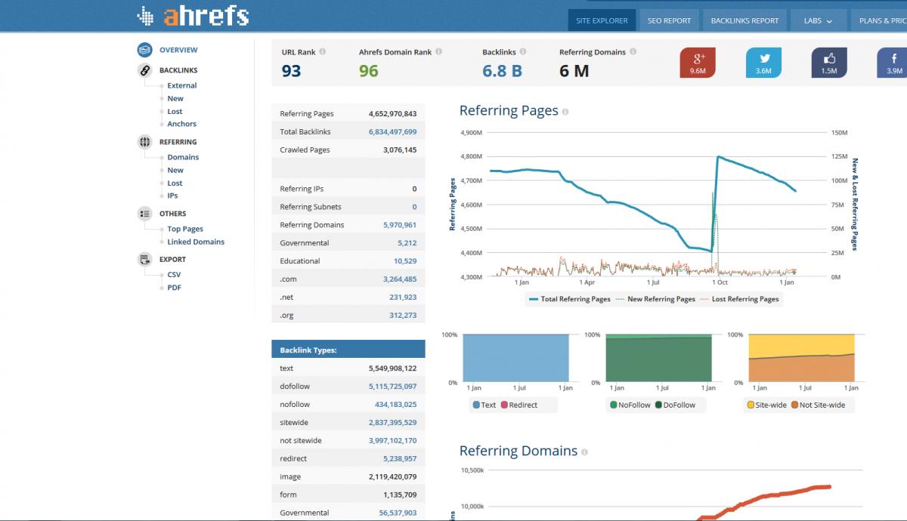Viewport: 907px width, 521px height.
Task: Click info icon beside Referring Pages heading
Action: pyautogui.click(x=565, y=112)
